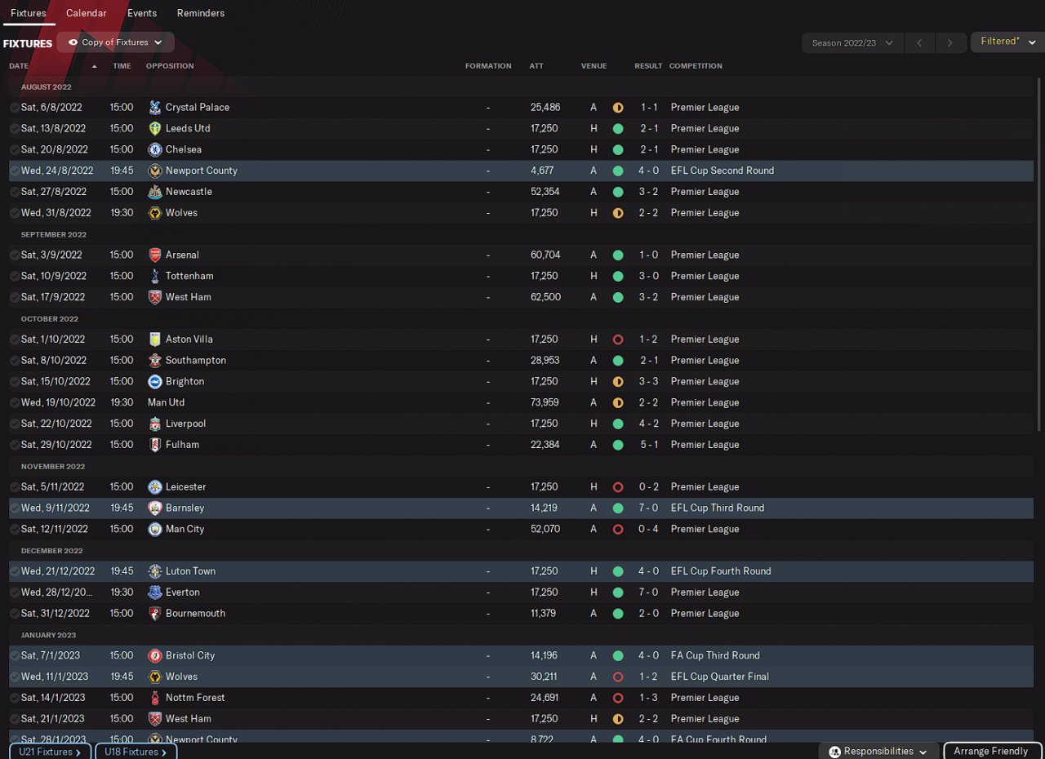Toggle the check mark for Sat, 1/10/2022

click(15, 340)
